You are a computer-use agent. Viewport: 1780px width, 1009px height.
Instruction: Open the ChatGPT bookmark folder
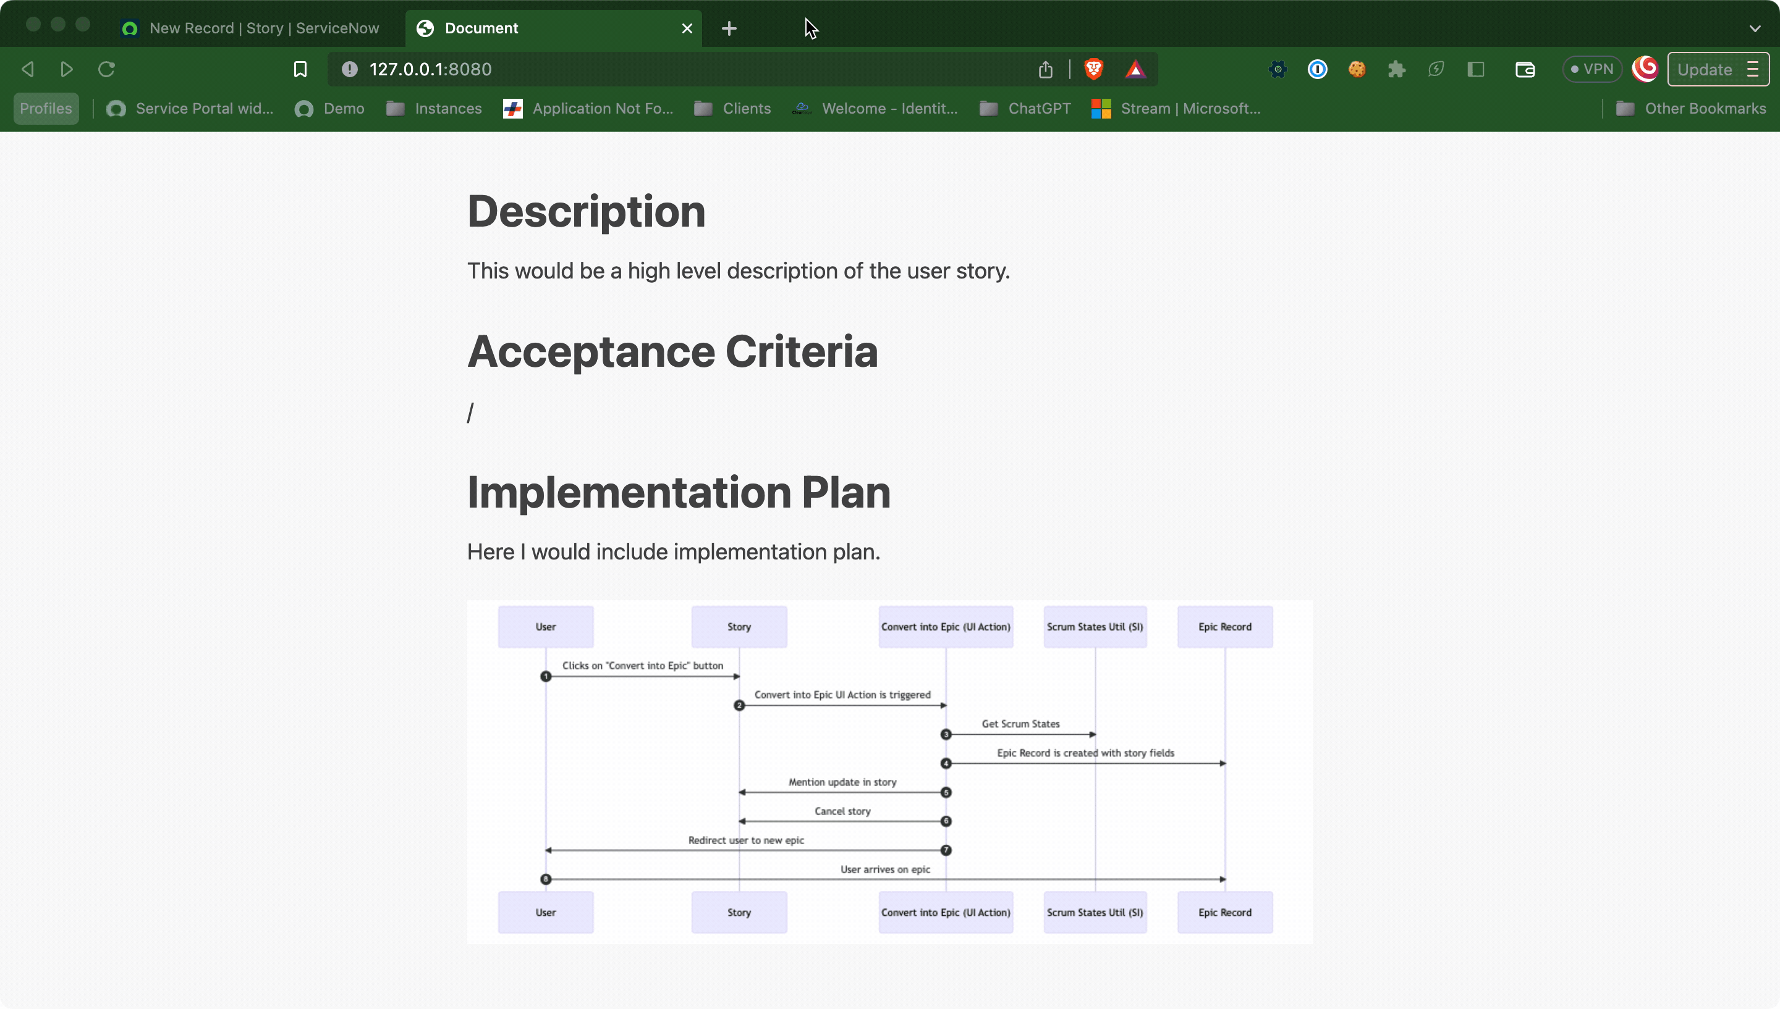tap(1025, 109)
